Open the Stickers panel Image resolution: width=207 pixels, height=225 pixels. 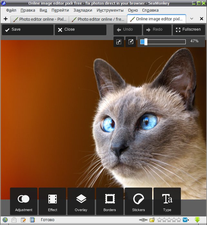click(x=138, y=201)
